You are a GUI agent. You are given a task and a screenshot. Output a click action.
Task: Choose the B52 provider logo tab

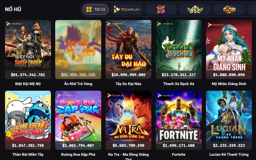(x=195, y=9)
